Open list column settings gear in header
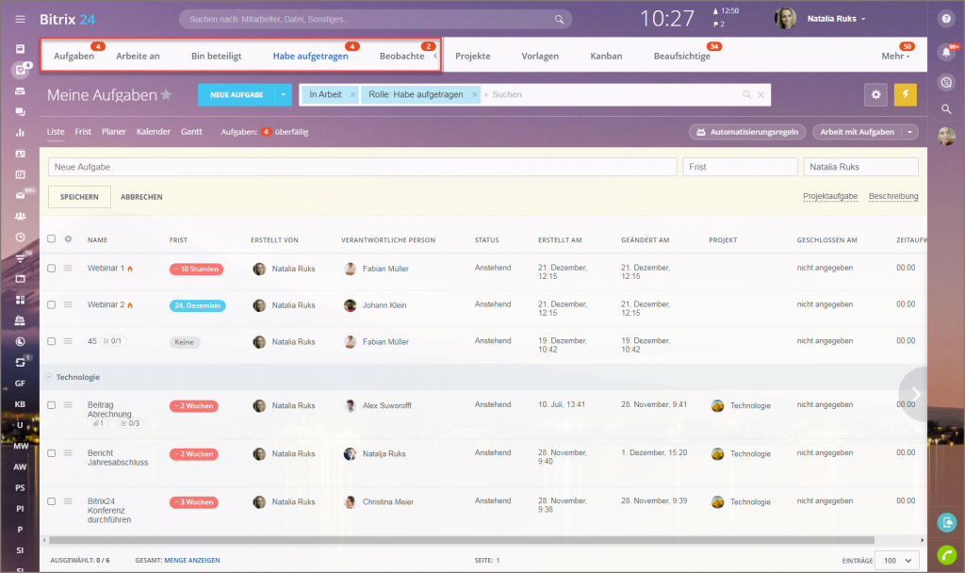 (68, 238)
